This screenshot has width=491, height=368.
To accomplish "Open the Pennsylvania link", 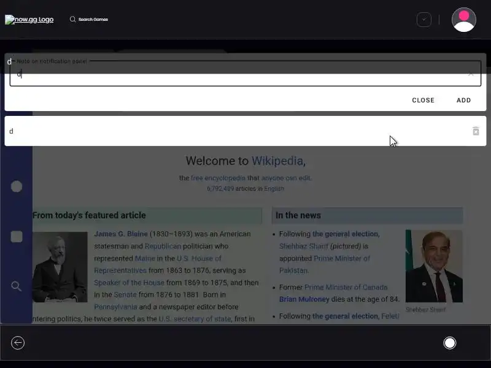I will pyautogui.click(x=115, y=307).
